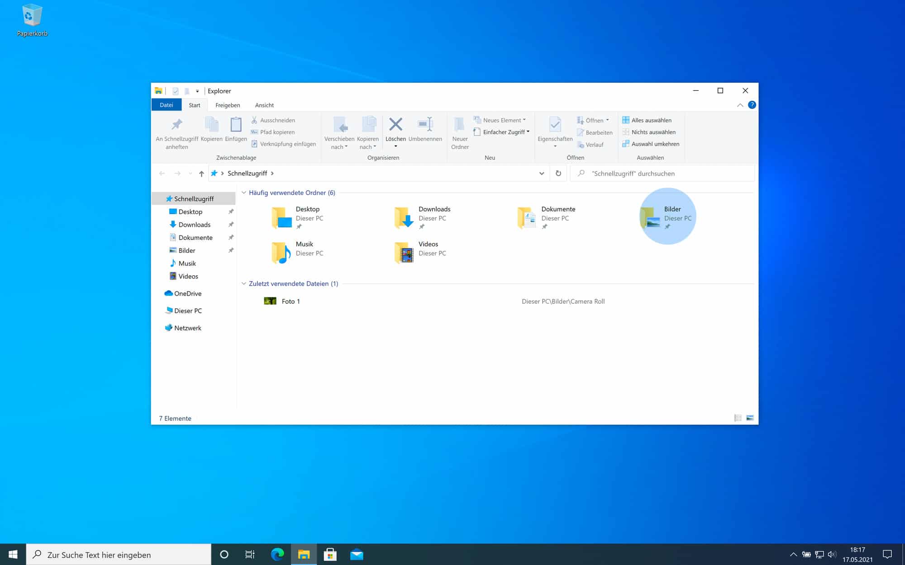Screen dimensions: 905x565
Task: Open the Einfacher Zugriff dropdown
Action: [x=501, y=132]
